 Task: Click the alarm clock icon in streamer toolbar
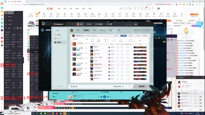pos(79,14)
